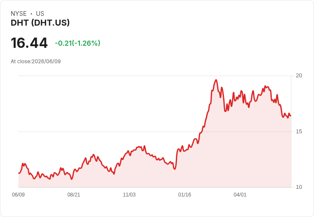Click the 15 horizontal gridline in empty area

100,132
